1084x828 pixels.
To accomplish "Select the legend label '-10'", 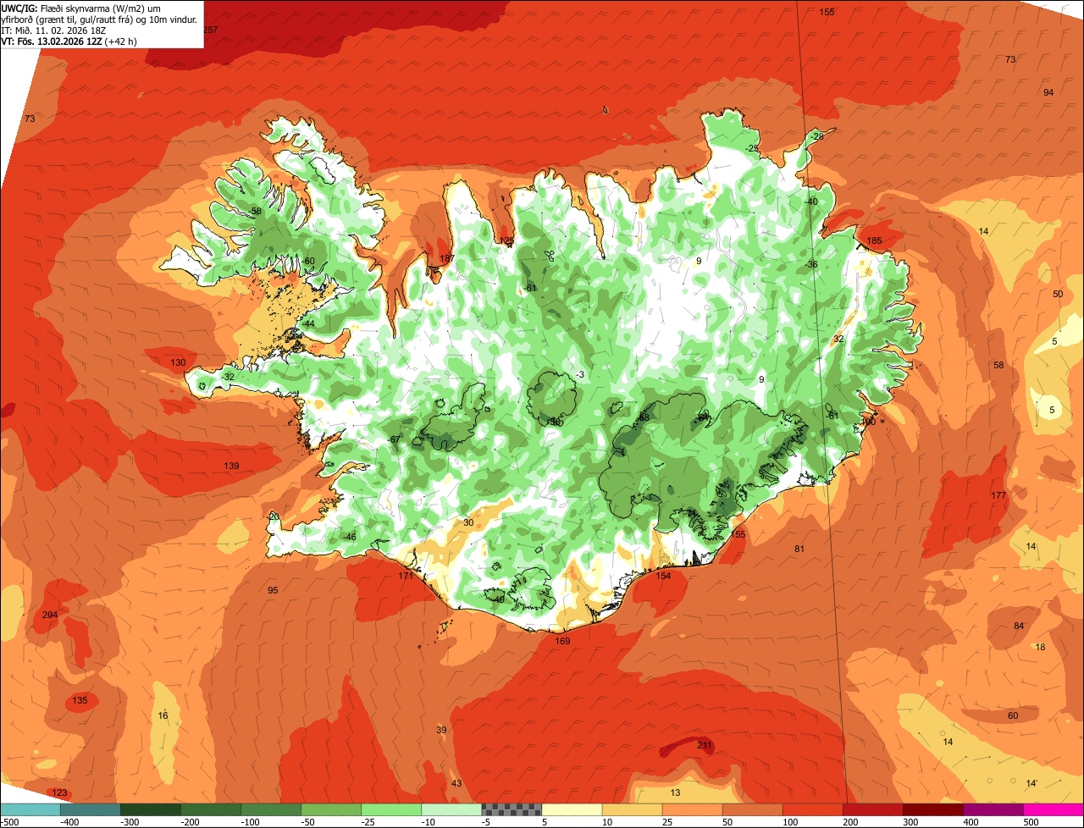I will click(429, 821).
